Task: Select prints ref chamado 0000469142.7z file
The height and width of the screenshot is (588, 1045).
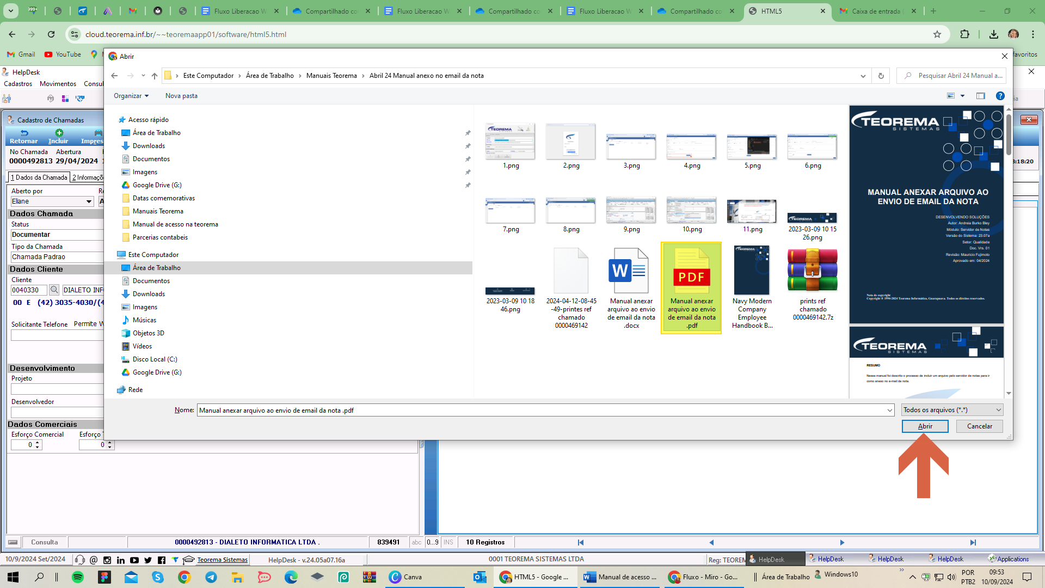Action: [813, 285]
